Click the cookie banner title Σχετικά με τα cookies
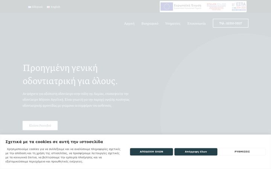This screenshot has height=169, width=271. coord(54,142)
